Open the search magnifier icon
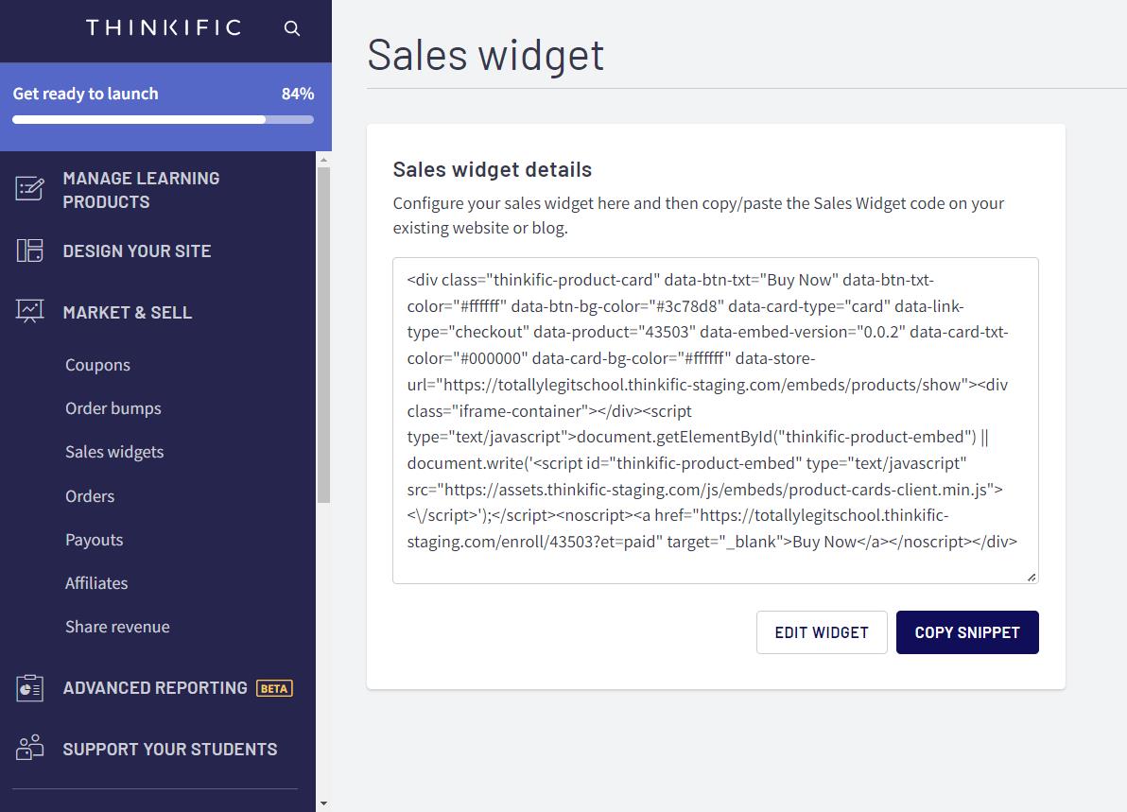The height and width of the screenshot is (812, 1127). click(x=292, y=28)
